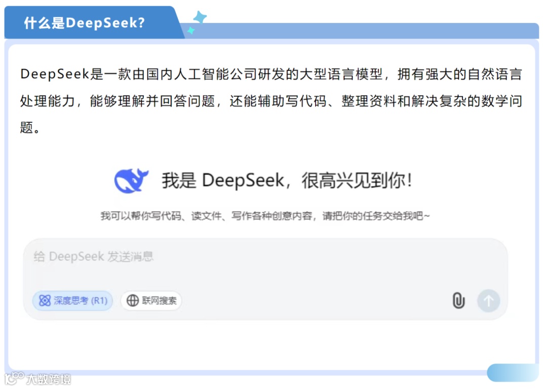Viewport: 547px width, 389px height.
Task: Click the DeepSeek description paragraph
Action: click(x=271, y=101)
